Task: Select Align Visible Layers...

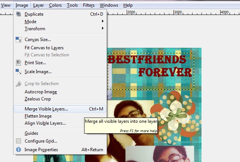Action: 60,123
